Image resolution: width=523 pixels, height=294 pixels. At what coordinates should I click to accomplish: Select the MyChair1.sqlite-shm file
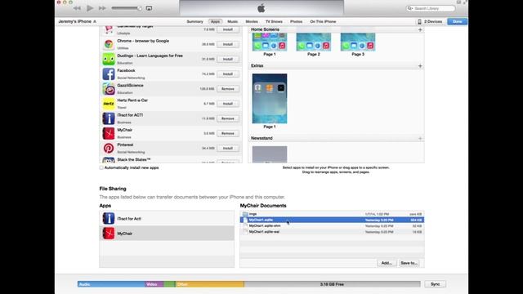pyautogui.click(x=332, y=225)
